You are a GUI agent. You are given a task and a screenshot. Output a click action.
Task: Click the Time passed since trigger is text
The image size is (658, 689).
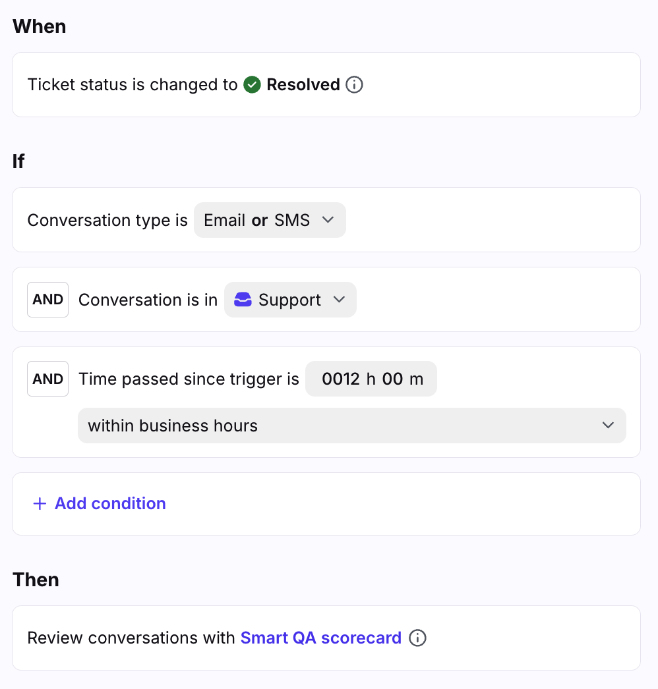point(189,379)
